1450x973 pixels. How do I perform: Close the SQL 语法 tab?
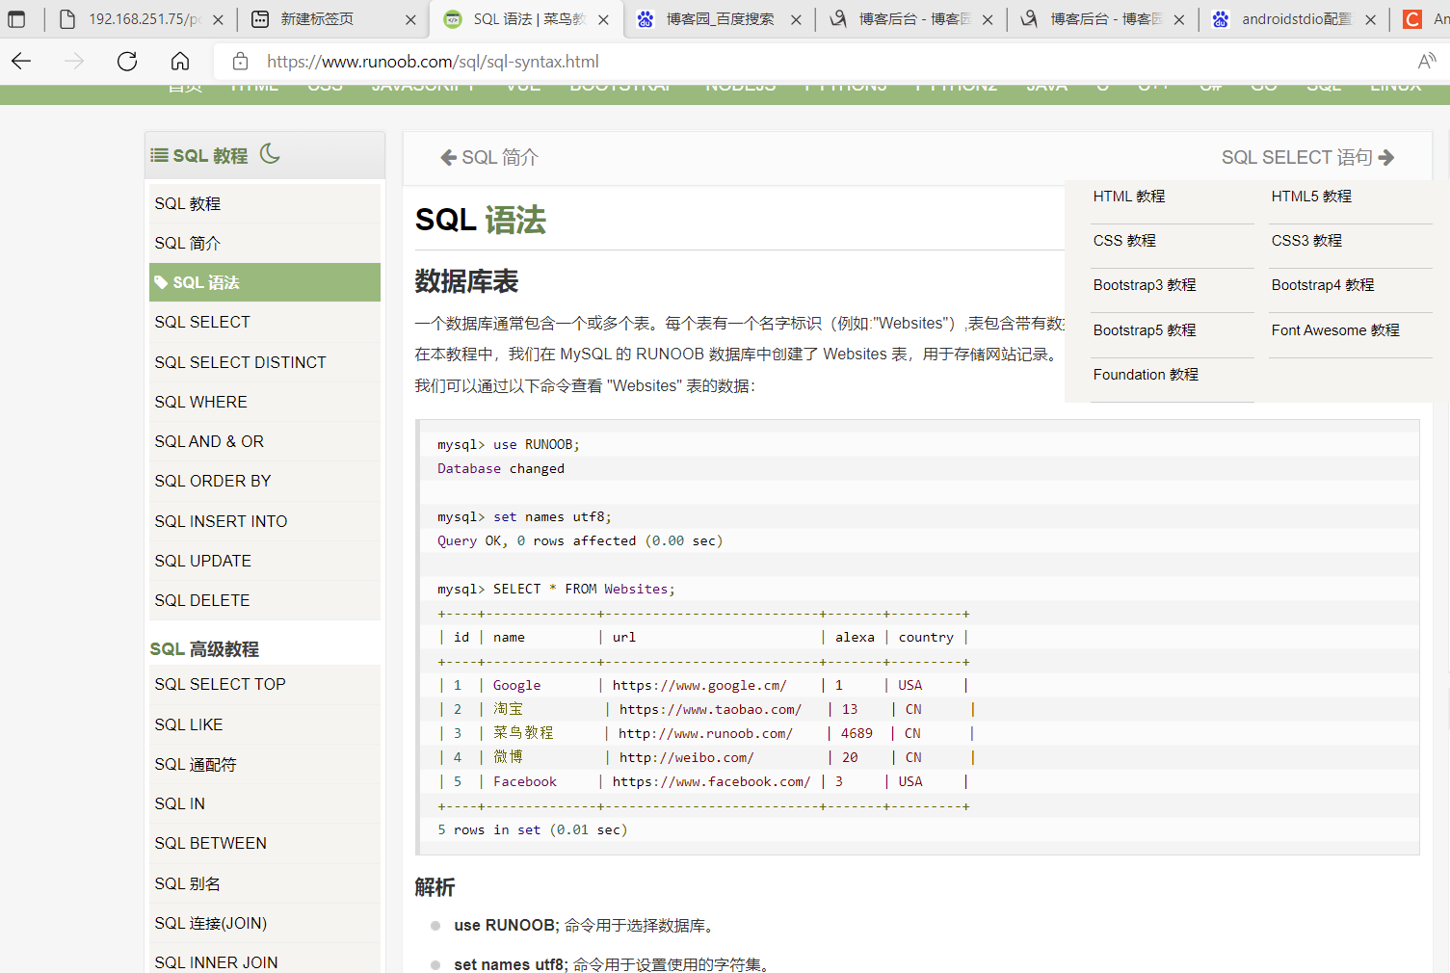(x=603, y=19)
